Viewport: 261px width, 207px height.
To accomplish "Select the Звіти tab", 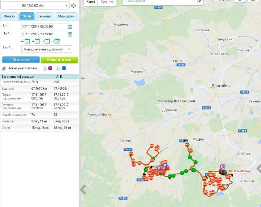I will click(27, 16).
